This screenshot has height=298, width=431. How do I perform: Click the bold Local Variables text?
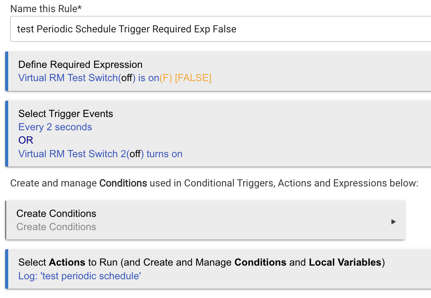pyautogui.click(x=345, y=262)
